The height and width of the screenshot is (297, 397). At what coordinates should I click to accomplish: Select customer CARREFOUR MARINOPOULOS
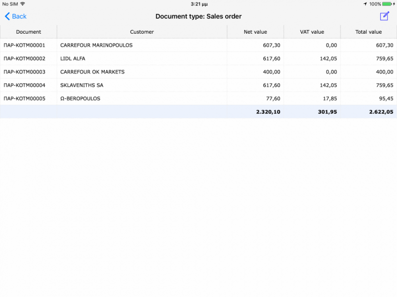96,45
